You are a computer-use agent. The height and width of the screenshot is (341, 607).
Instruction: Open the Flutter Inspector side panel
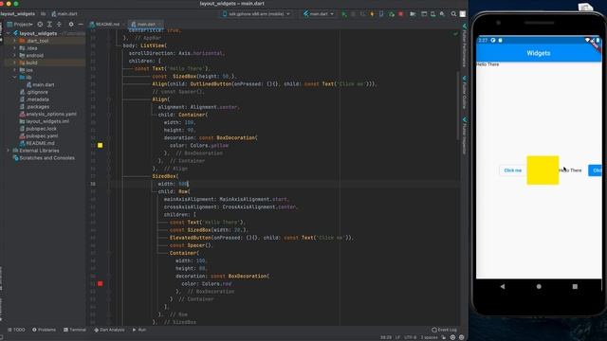[464, 135]
